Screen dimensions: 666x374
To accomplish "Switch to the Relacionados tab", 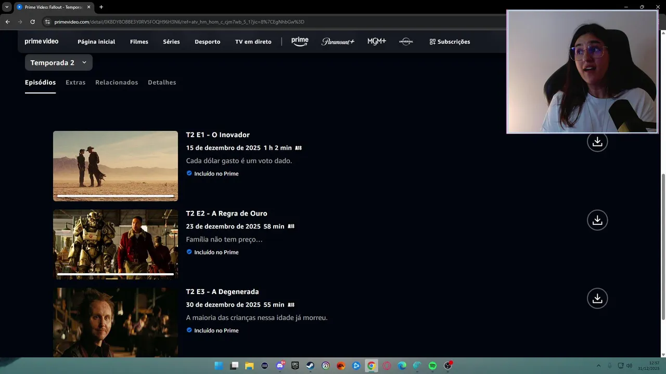I will coord(117,82).
